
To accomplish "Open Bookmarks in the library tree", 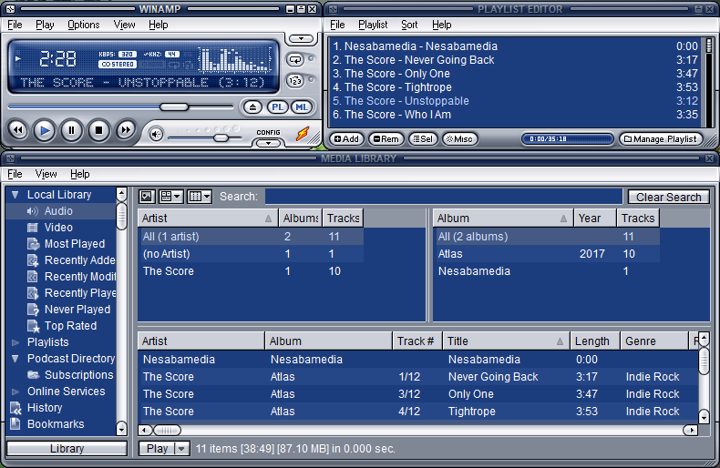I will pyautogui.click(x=55, y=424).
